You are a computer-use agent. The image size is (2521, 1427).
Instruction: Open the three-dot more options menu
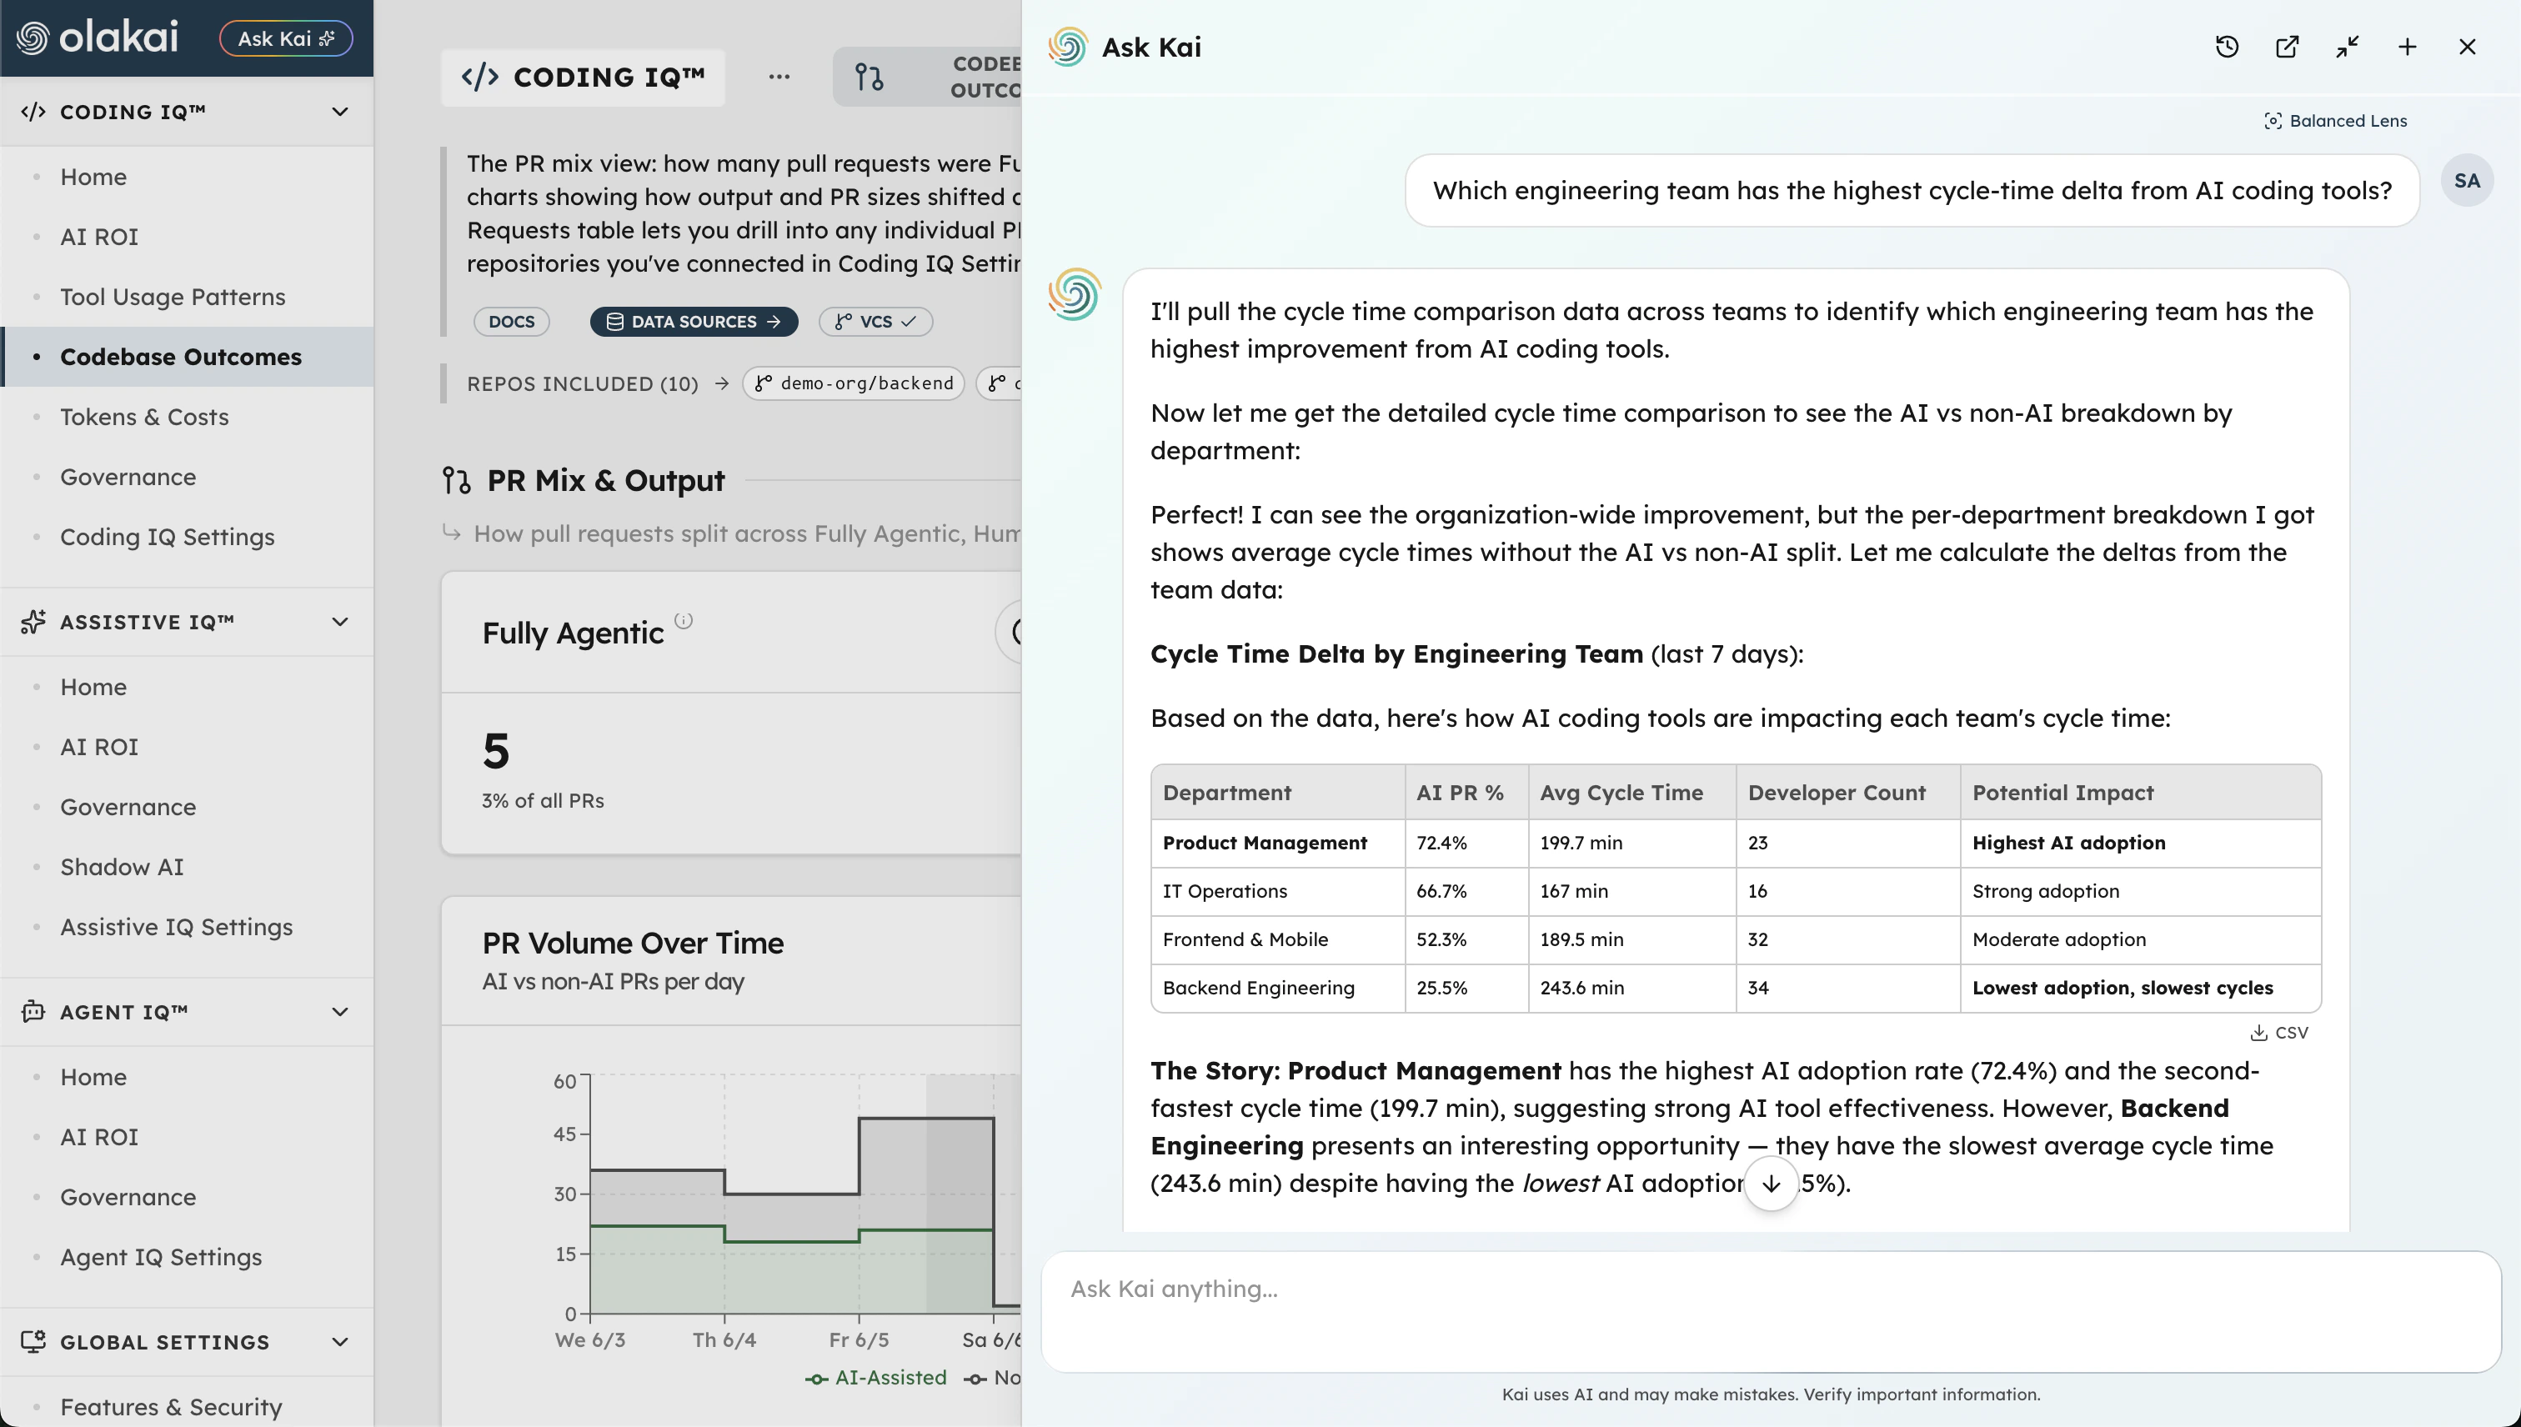click(779, 77)
